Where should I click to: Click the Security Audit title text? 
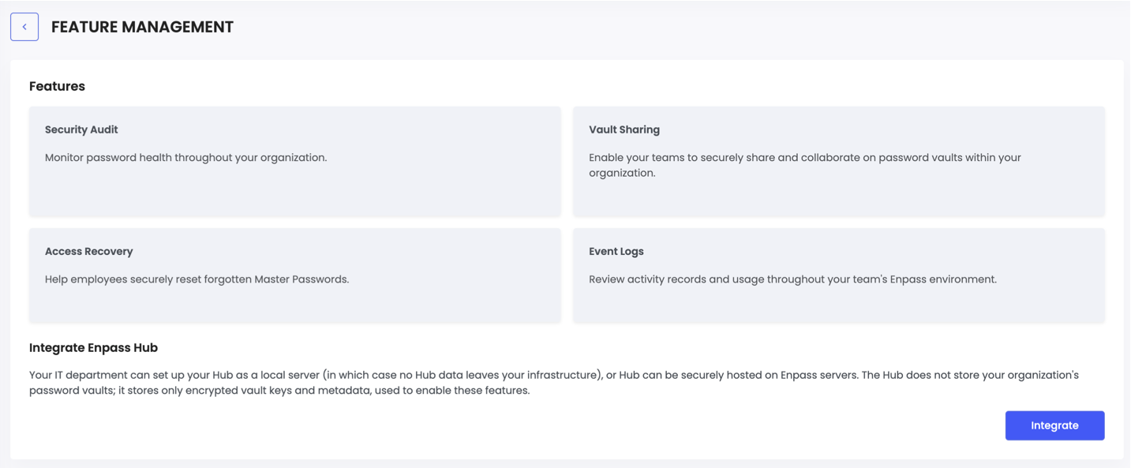tap(81, 129)
